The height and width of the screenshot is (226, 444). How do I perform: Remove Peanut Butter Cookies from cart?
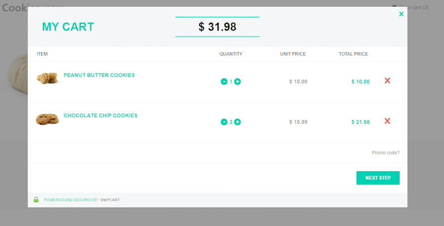pos(387,81)
